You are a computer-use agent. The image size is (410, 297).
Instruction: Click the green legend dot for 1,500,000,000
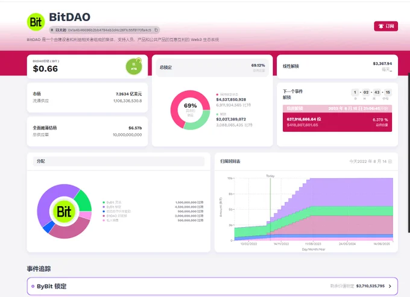[104, 202]
